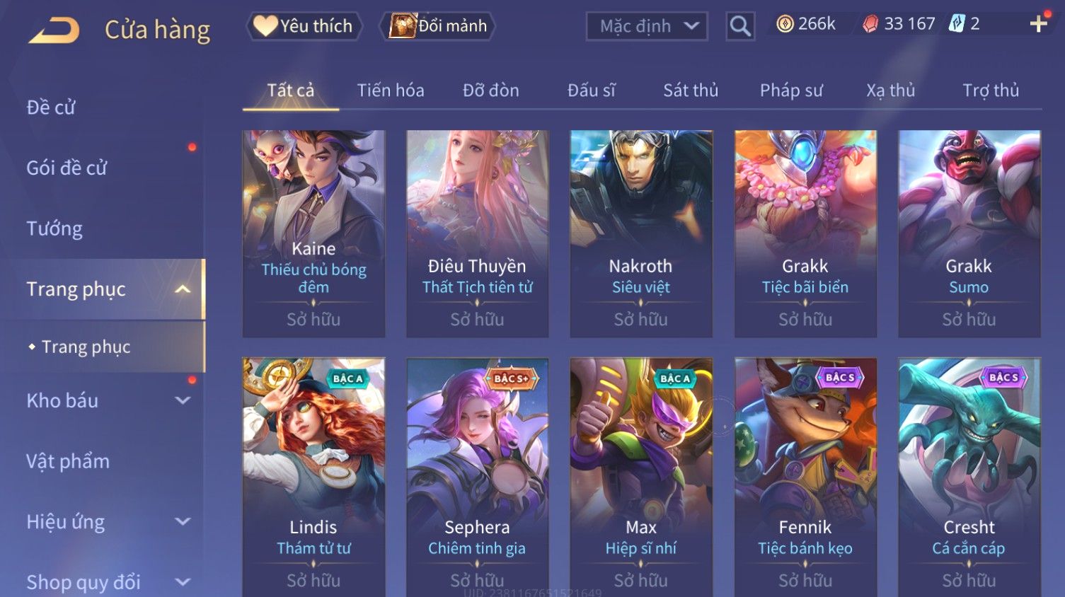
Task: Tap the gold coin balance icon
Action: pyautogui.click(x=785, y=24)
